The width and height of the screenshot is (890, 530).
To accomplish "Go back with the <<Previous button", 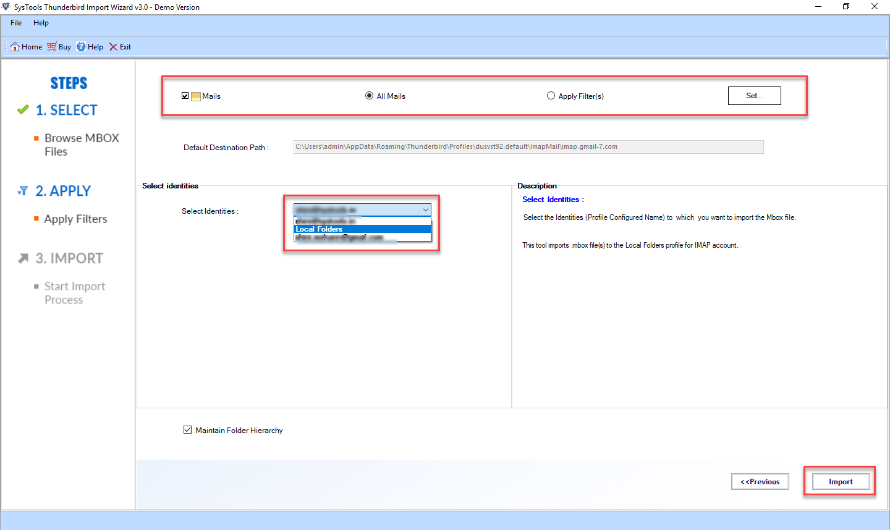I will point(760,482).
